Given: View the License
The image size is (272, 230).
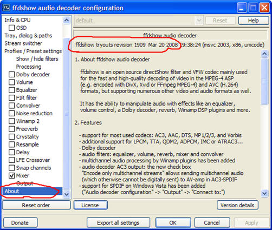Looking at the screenshot, I should click(90, 205).
